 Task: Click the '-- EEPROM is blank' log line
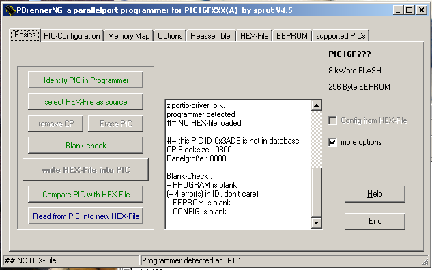click(199, 203)
